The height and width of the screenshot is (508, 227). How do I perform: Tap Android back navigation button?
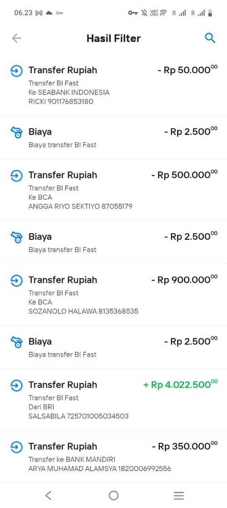pyautogui.click(x=48, y=495)
